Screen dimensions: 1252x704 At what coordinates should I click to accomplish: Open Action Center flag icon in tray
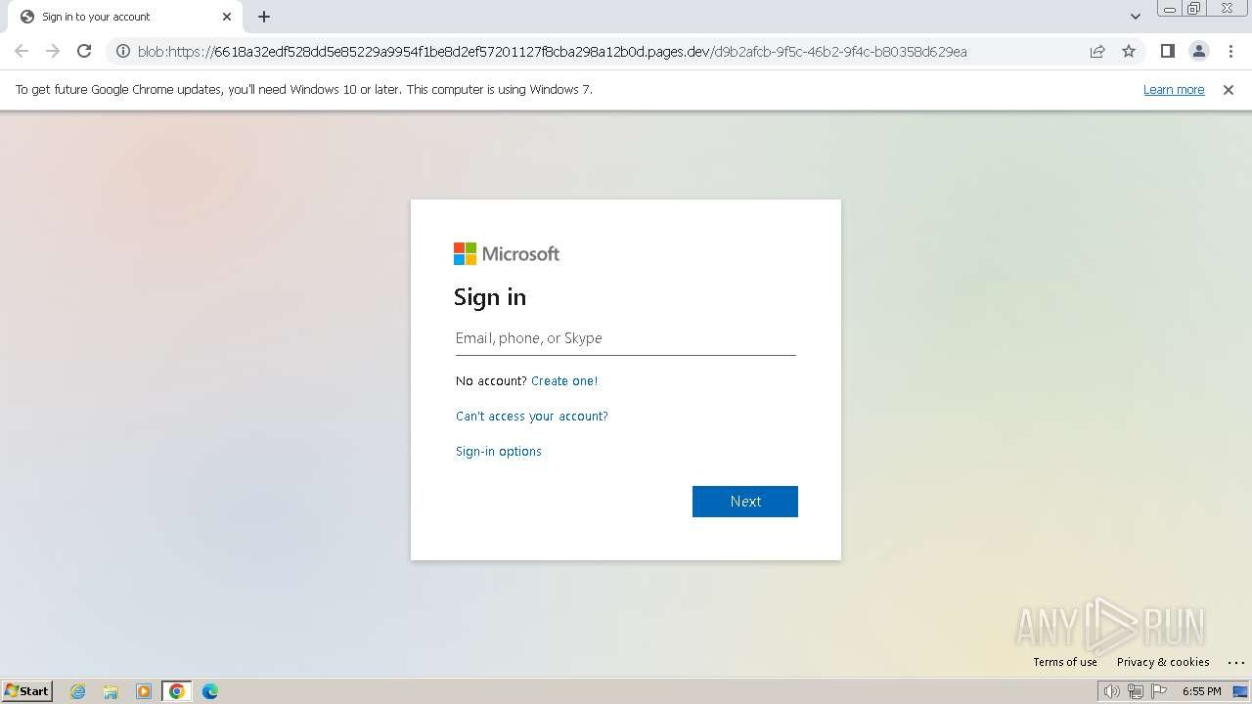pyautogui.click(x=1160, y=691)
